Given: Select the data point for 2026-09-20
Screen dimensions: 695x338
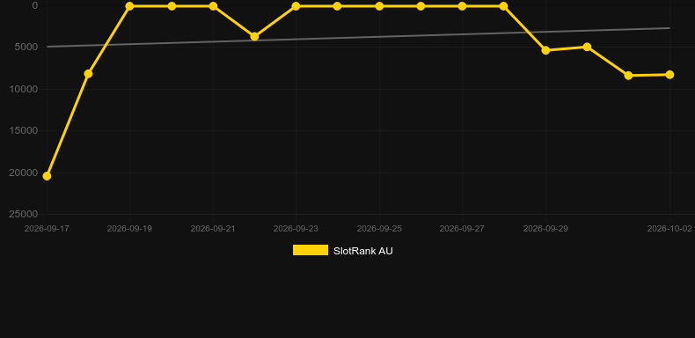Looking at the screenshot, I should point(172,6).
